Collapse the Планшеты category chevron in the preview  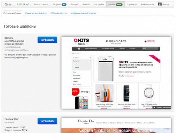tap(90, 61)
